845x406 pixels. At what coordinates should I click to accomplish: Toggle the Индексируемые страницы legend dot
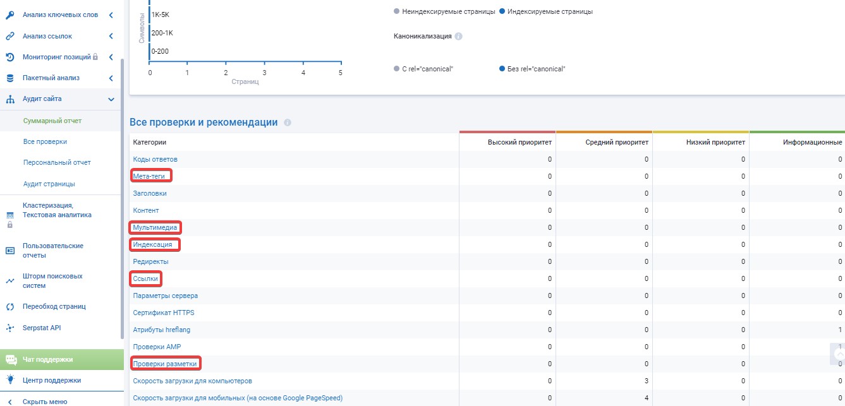[502, 11]
